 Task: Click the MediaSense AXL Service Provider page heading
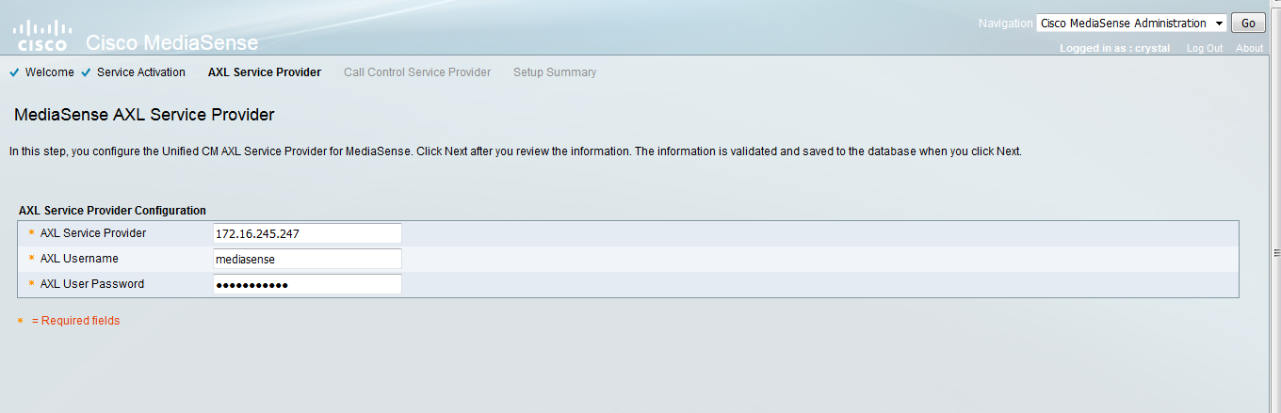[144, 115]
